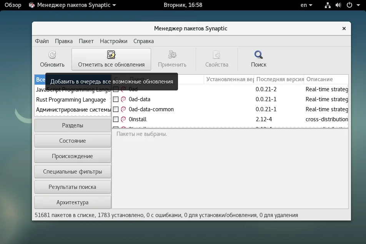Click the Специальные фильтры button
The image size is (366, 244).
click(x=73, y=172)
